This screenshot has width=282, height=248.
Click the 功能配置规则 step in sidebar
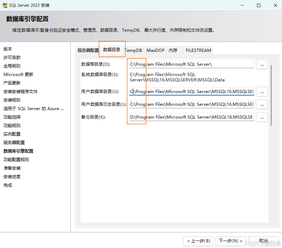pos(16,160)
